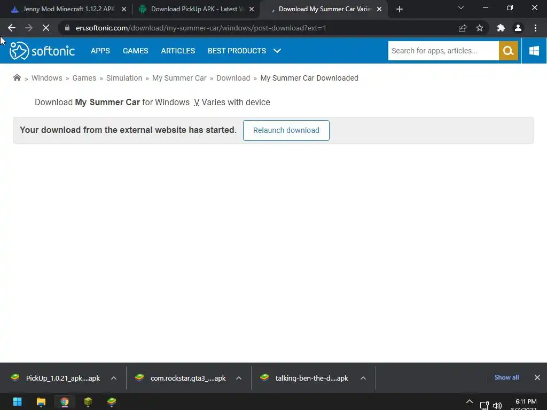Image resolution: width=547 pixels, height=410 pixels.
Task: Click the volume speaker icon in tray
Action: [497, 405]
